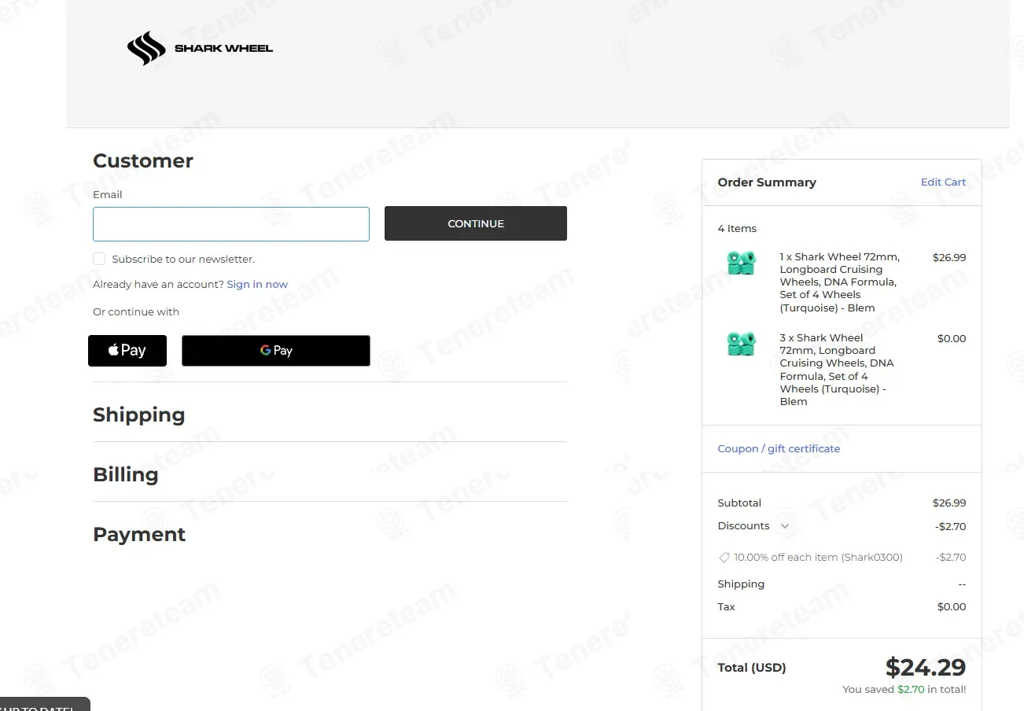The width and height of the screenshot is (1024, 711).
Task: Click the Subtotal label
Action: [x=739, y=503]
